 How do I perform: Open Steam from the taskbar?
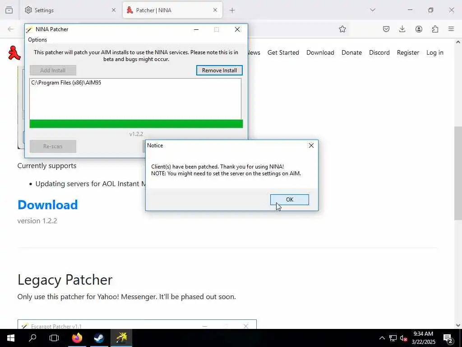99,338
